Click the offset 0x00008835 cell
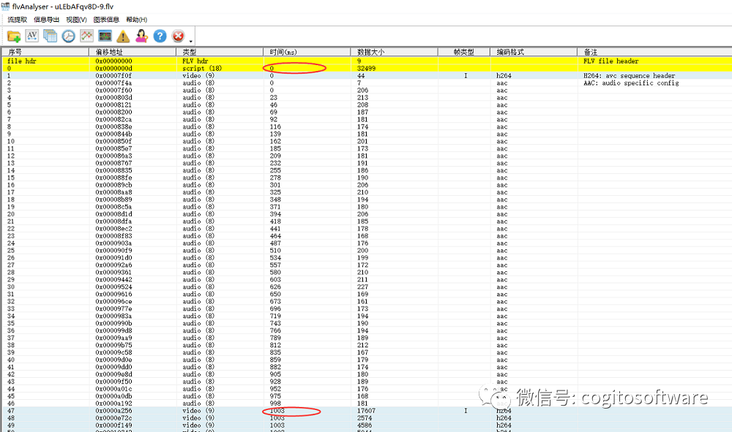The height and width of the screenshot is (432, 732). point(113,170)
